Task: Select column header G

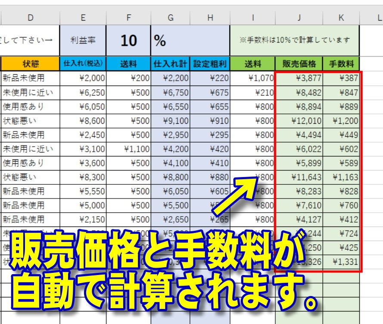Action: (171, 18)
